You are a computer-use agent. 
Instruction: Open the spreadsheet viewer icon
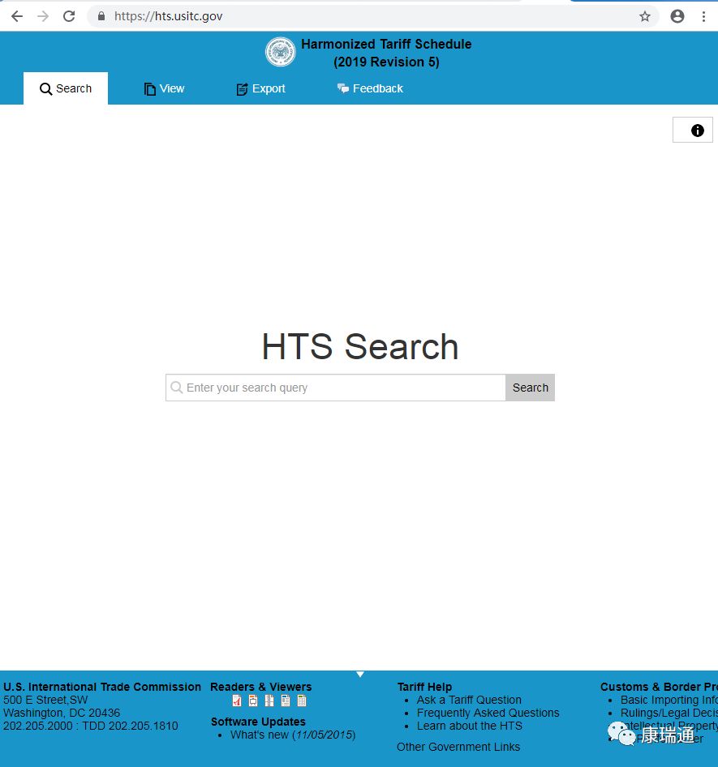pos(302,701)
